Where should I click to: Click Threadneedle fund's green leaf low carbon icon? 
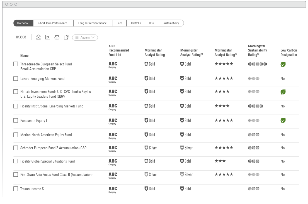[283, 65]
